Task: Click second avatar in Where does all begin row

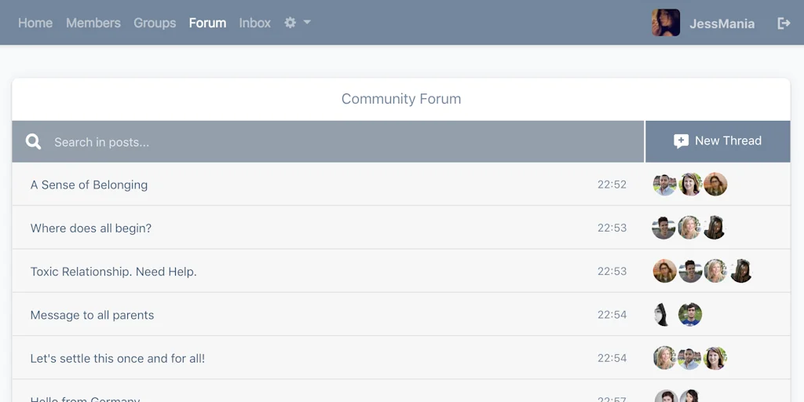Action: point(689,228)
